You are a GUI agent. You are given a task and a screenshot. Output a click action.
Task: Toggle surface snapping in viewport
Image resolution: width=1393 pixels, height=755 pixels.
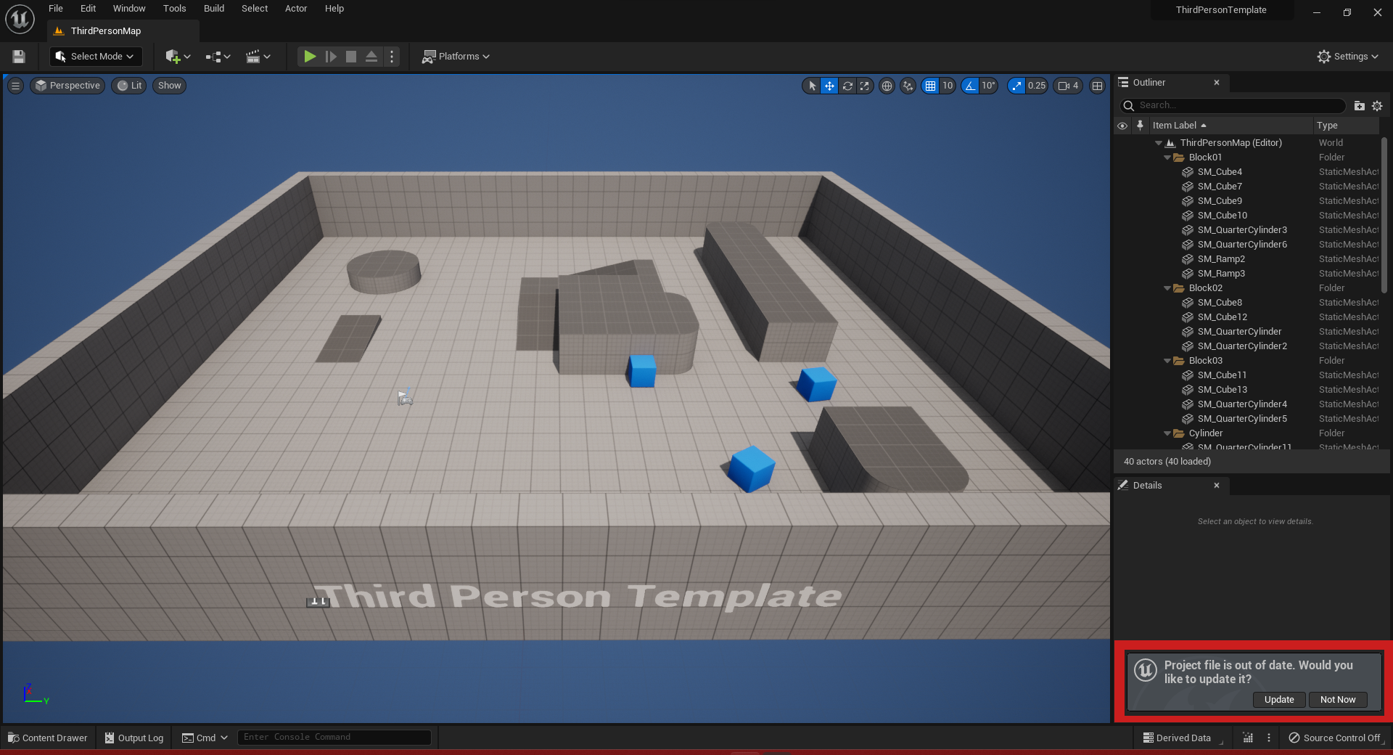[908, 86]
